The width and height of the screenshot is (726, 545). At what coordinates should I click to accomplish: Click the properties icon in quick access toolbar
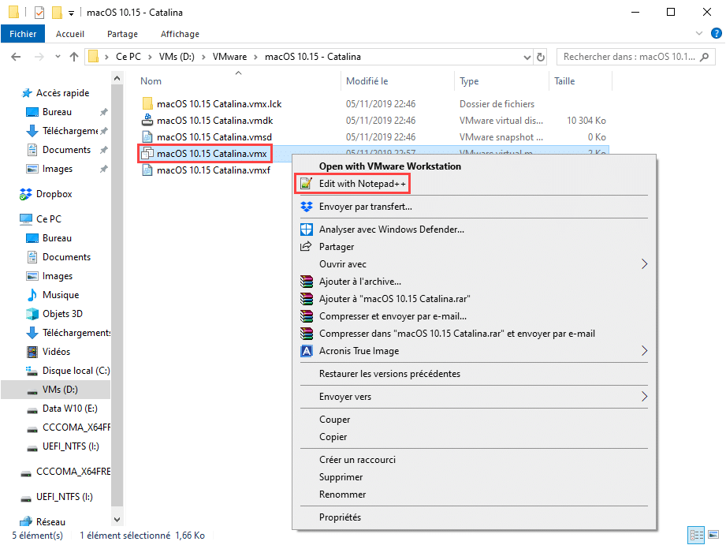tap(39, 13)
